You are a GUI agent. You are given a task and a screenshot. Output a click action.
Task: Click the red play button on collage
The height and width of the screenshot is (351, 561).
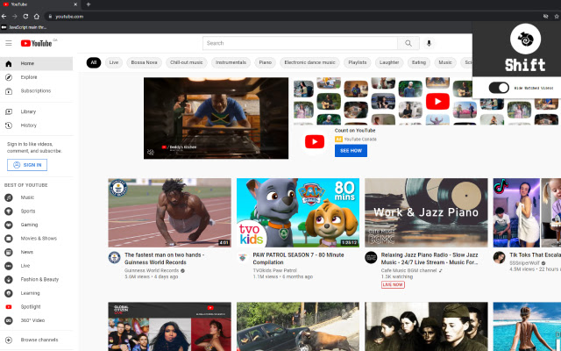[437, 102]
